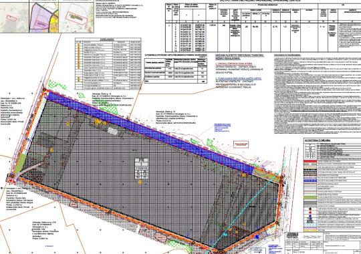
Task: Click the symbol grid starting the legend table
Action: coord(310,151)
